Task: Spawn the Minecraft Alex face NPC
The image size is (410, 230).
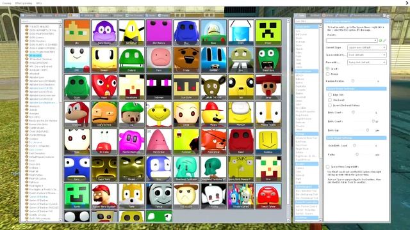Action: tap(77, 33)
